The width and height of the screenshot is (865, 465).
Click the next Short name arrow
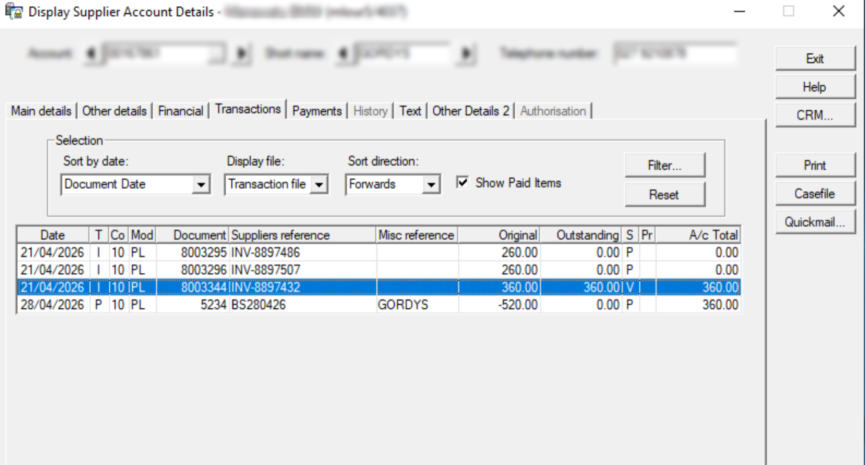coord(465,53)
